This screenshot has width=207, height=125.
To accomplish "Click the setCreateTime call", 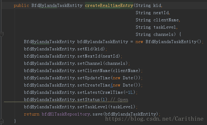I will (109, 85).
